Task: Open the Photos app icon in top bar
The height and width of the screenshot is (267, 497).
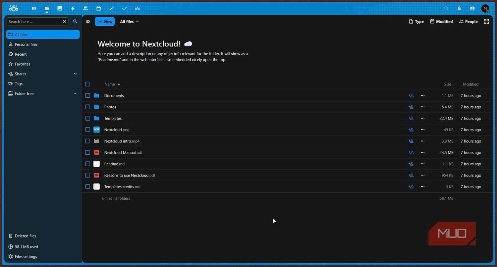Action: tap(60, 8)
